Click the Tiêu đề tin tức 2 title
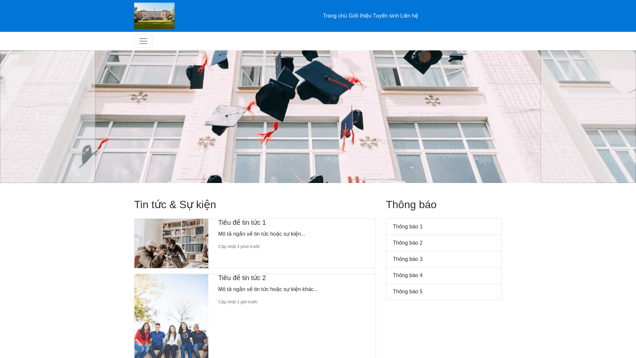Viewport: 636px width, 358px height. point(242,278)
